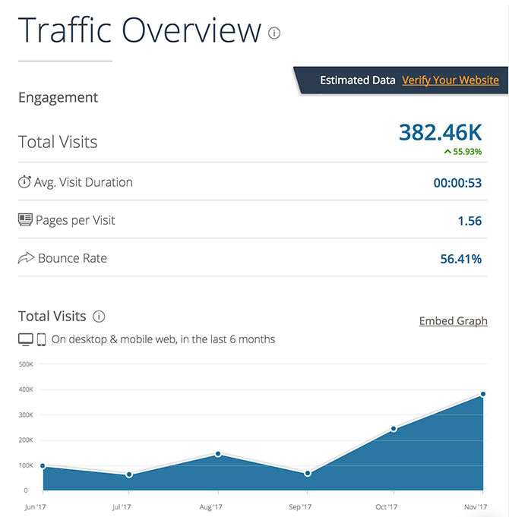Click the Pages per Visit icon
Image resolution: width=509 pixels, height=517 pixels.
[x=25, y=220]
